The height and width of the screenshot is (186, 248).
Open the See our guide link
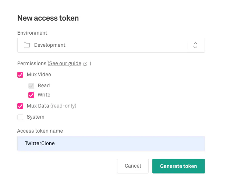click(x=65, y=63)
